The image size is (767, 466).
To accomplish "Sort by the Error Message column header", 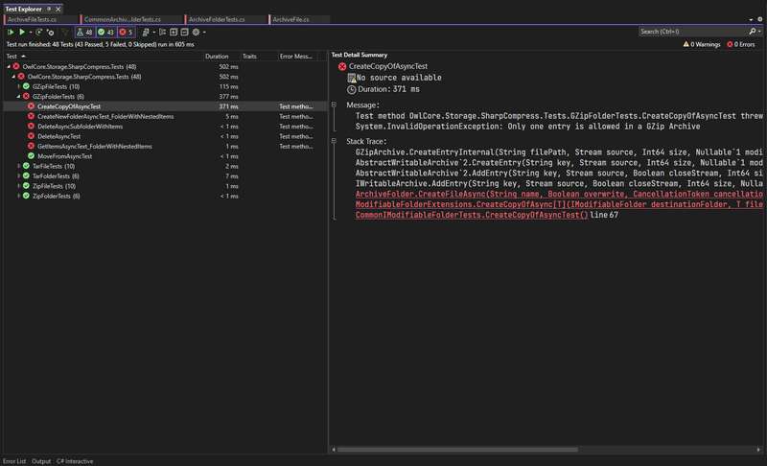I will 295,57.
